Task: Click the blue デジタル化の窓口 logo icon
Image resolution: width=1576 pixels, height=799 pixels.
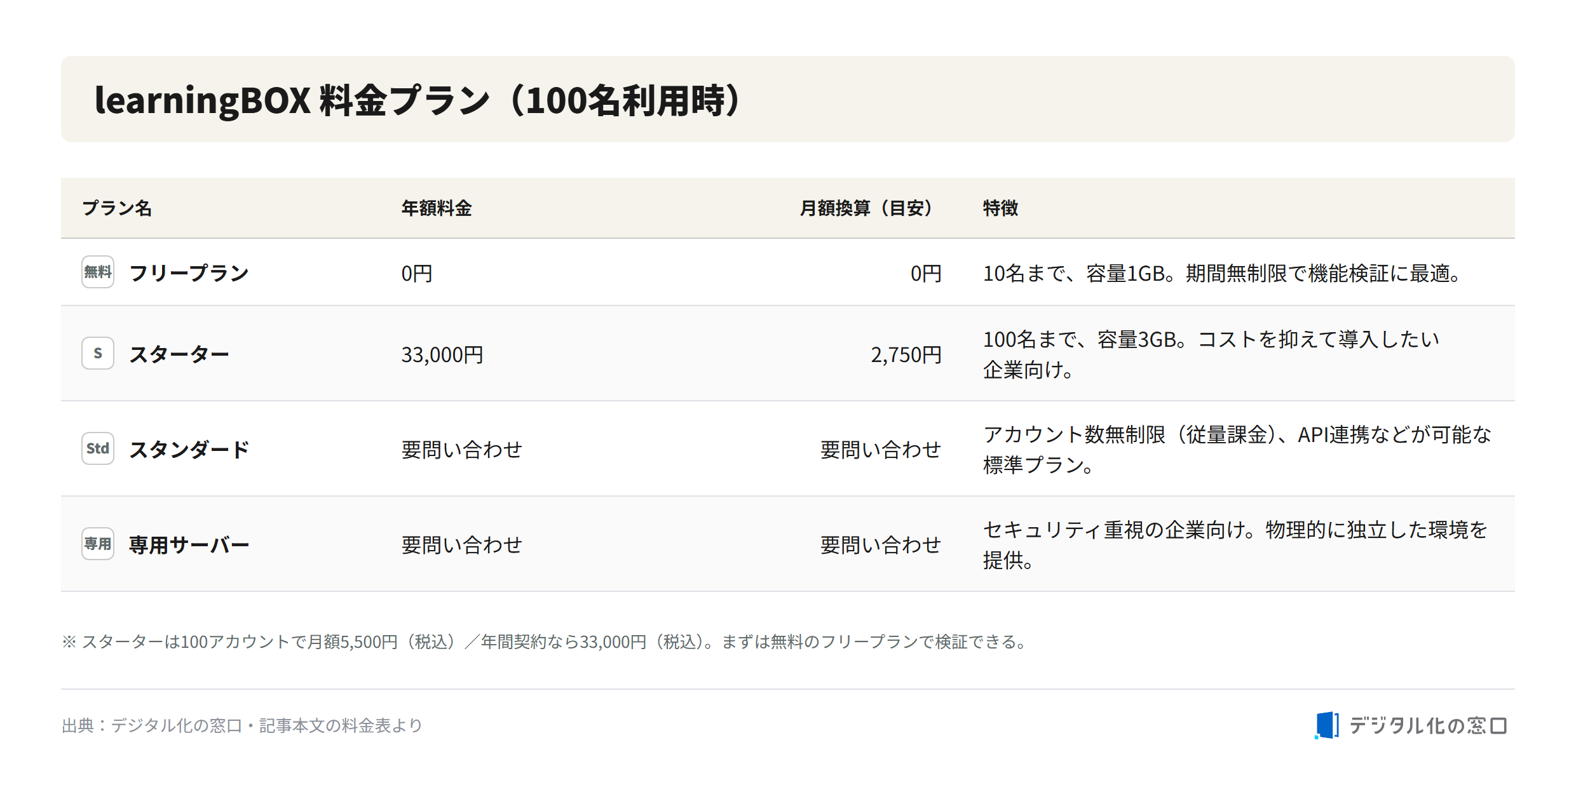Action: pyautogui.click(x=1326, y=725)
